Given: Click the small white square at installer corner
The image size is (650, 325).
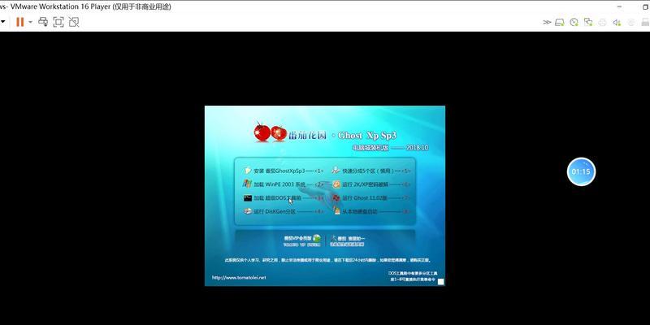Looking at the screenshot, I should pos(440,282).
